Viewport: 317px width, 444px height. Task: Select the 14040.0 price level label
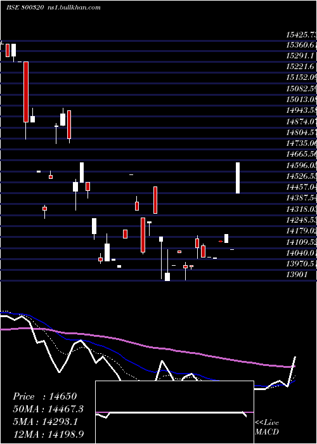301,253
